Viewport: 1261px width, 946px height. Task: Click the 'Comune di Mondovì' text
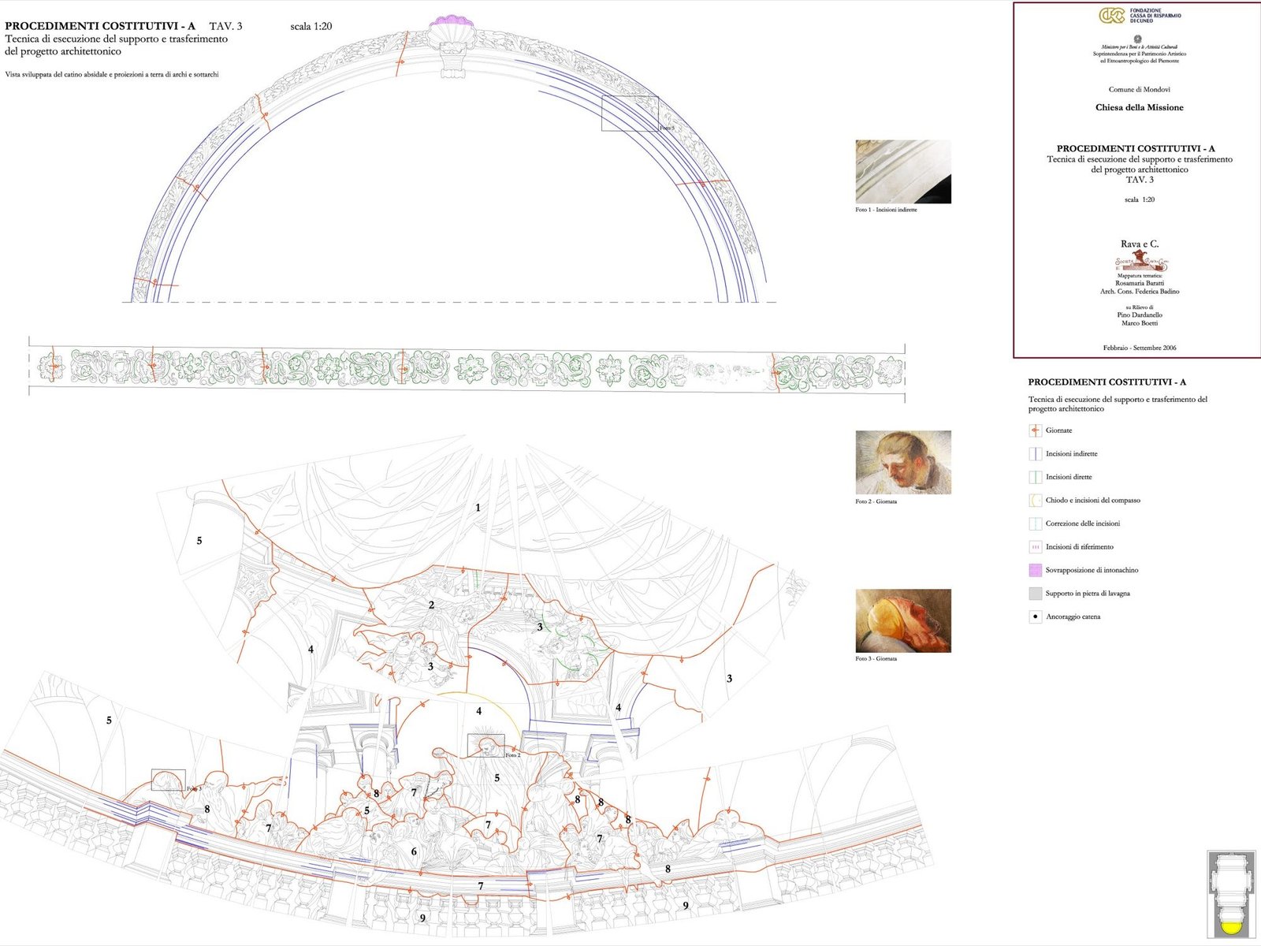(x=1140, y=89)
